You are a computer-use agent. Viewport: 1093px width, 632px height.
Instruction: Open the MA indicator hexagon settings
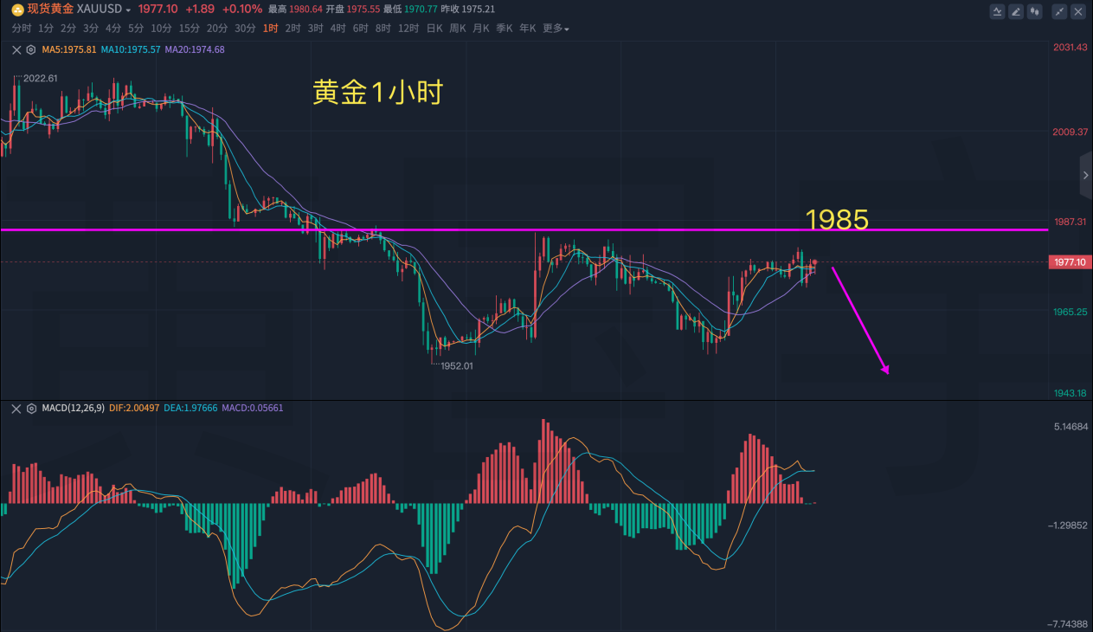[x=31, y=49]
